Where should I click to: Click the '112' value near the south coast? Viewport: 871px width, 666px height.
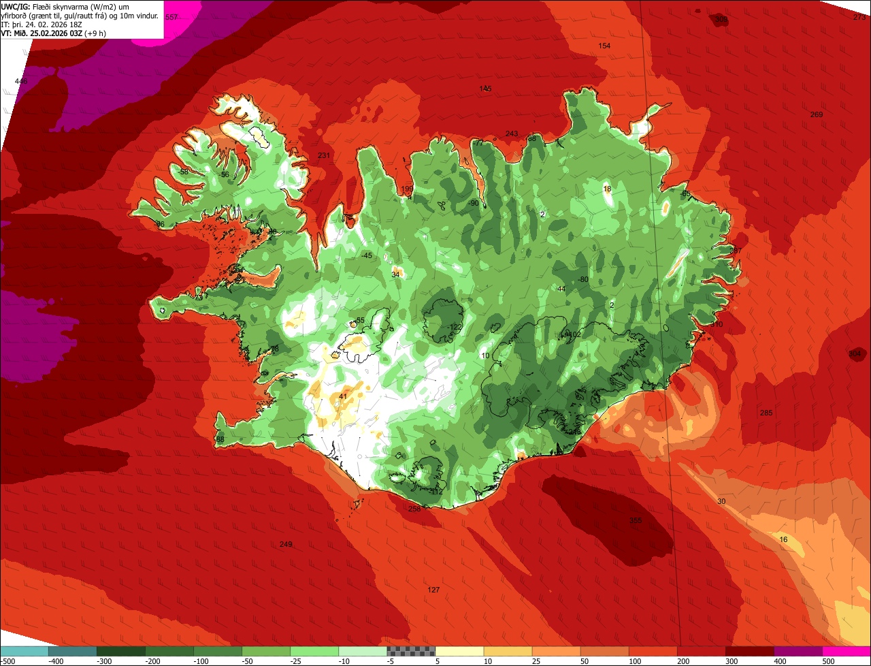(x=436, y=491)
